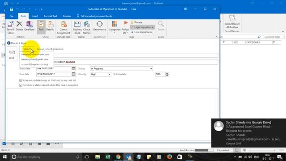Uncheck Send me a status report checkbox

(21, 85)
